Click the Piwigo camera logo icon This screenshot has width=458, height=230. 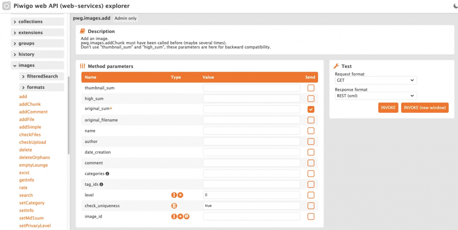tap(6, 6)
